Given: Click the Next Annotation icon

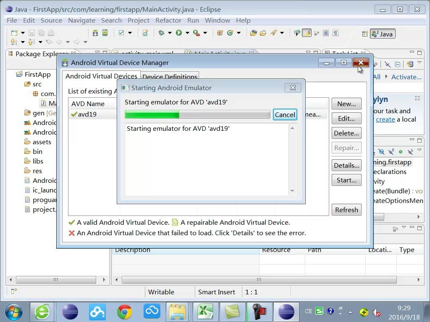Looking at the screenshot, I should (14, 42).
